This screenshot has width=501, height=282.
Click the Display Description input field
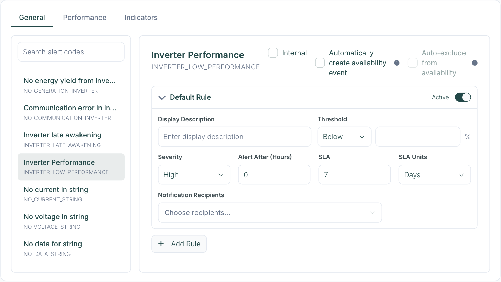235,137
